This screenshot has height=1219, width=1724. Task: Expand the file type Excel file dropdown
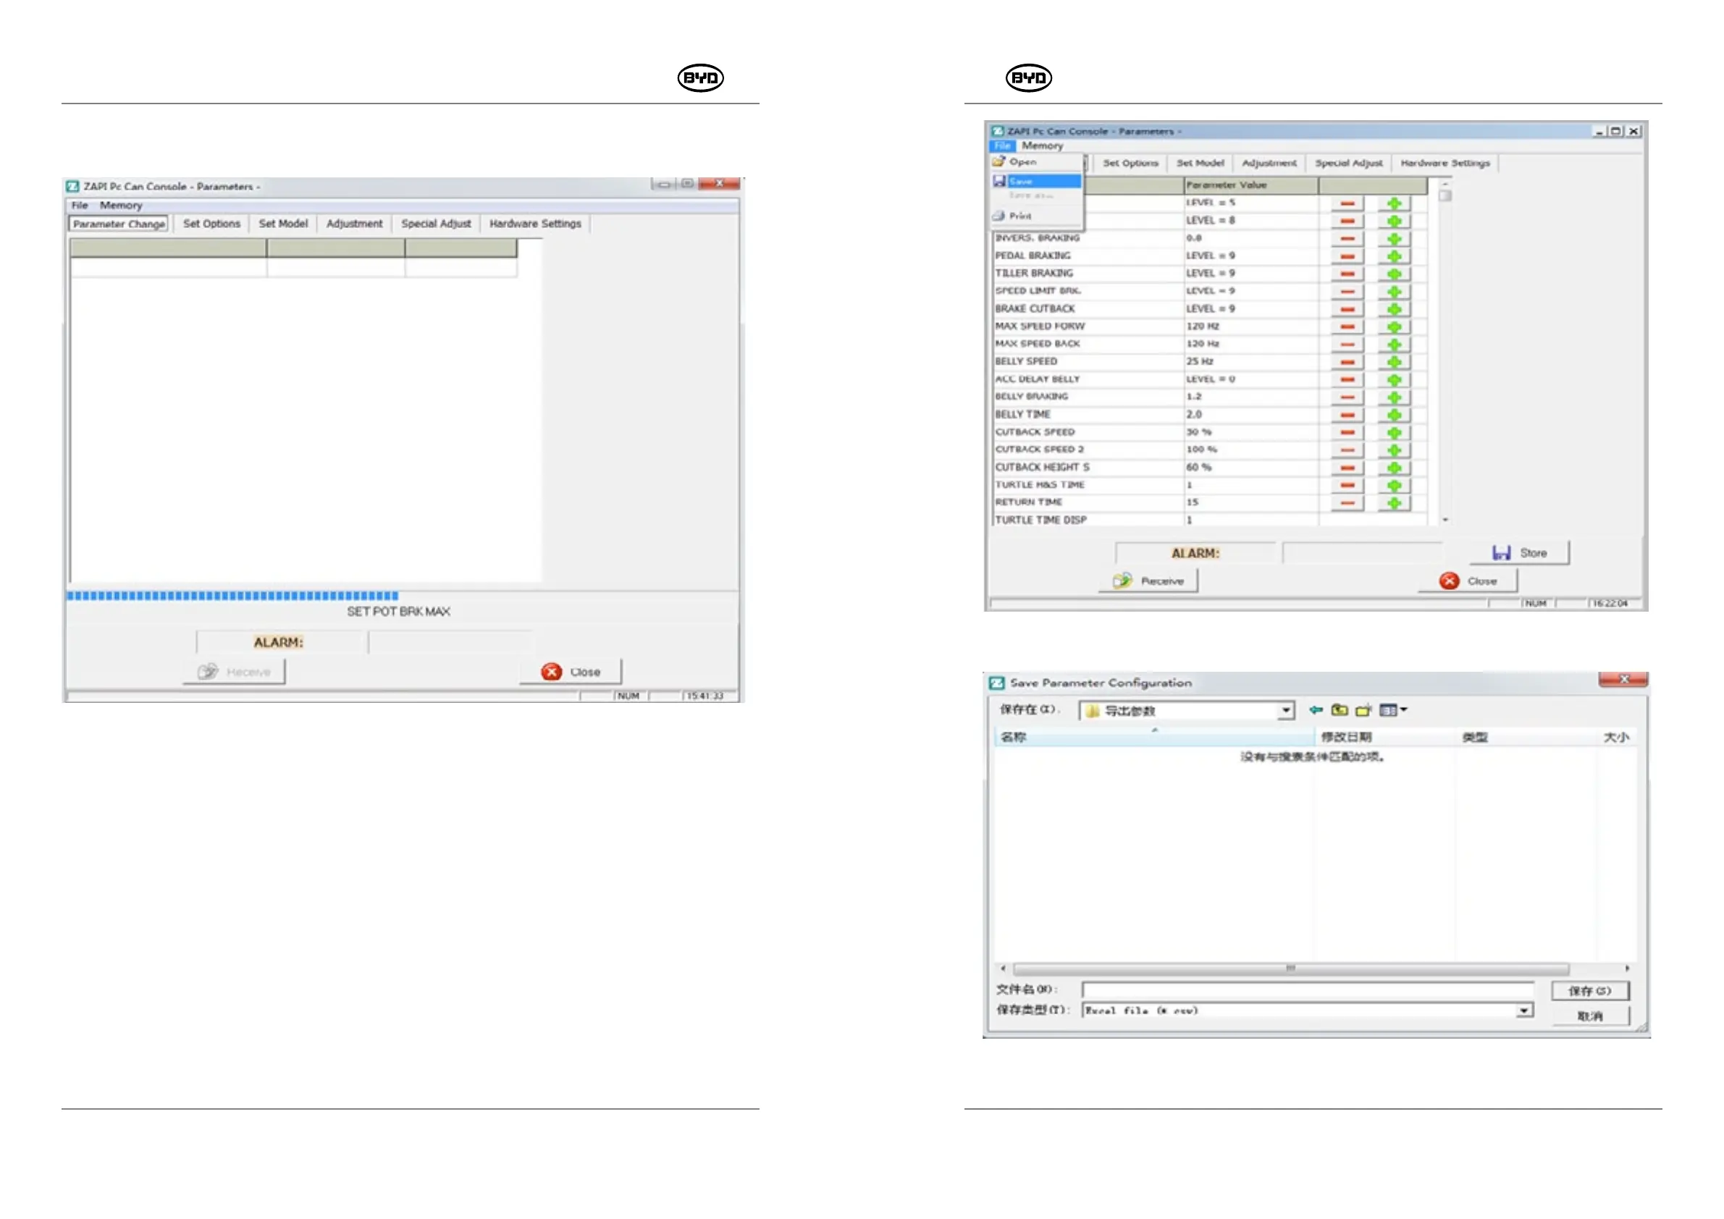(x=1523, y=1011)
